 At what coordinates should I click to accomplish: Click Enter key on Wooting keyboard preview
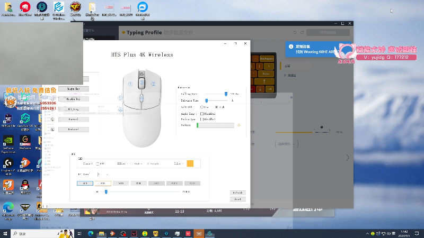click(266, 74)
